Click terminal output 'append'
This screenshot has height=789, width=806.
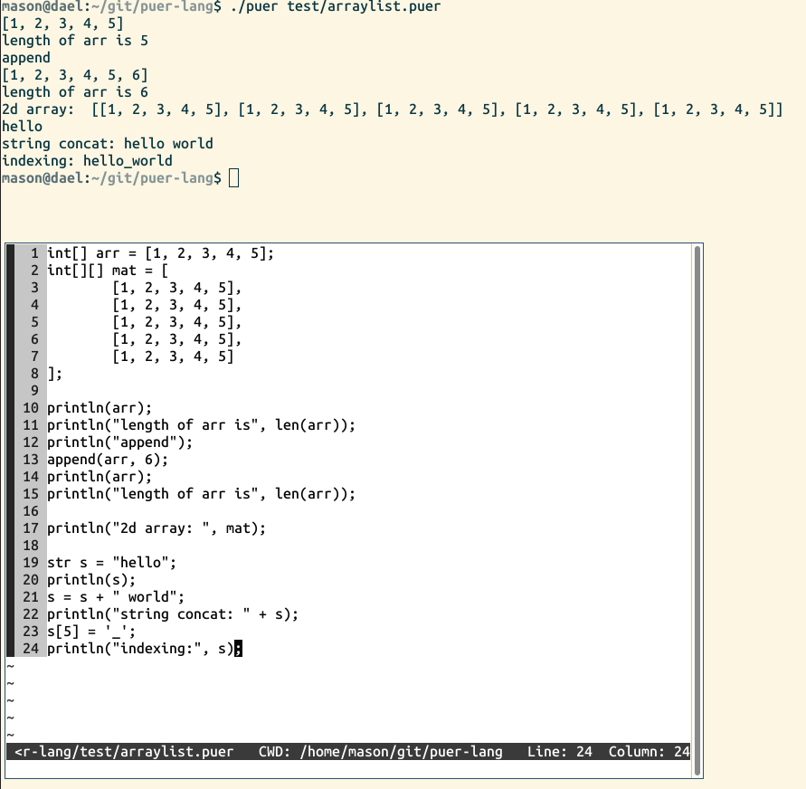[x=26, y=58]
